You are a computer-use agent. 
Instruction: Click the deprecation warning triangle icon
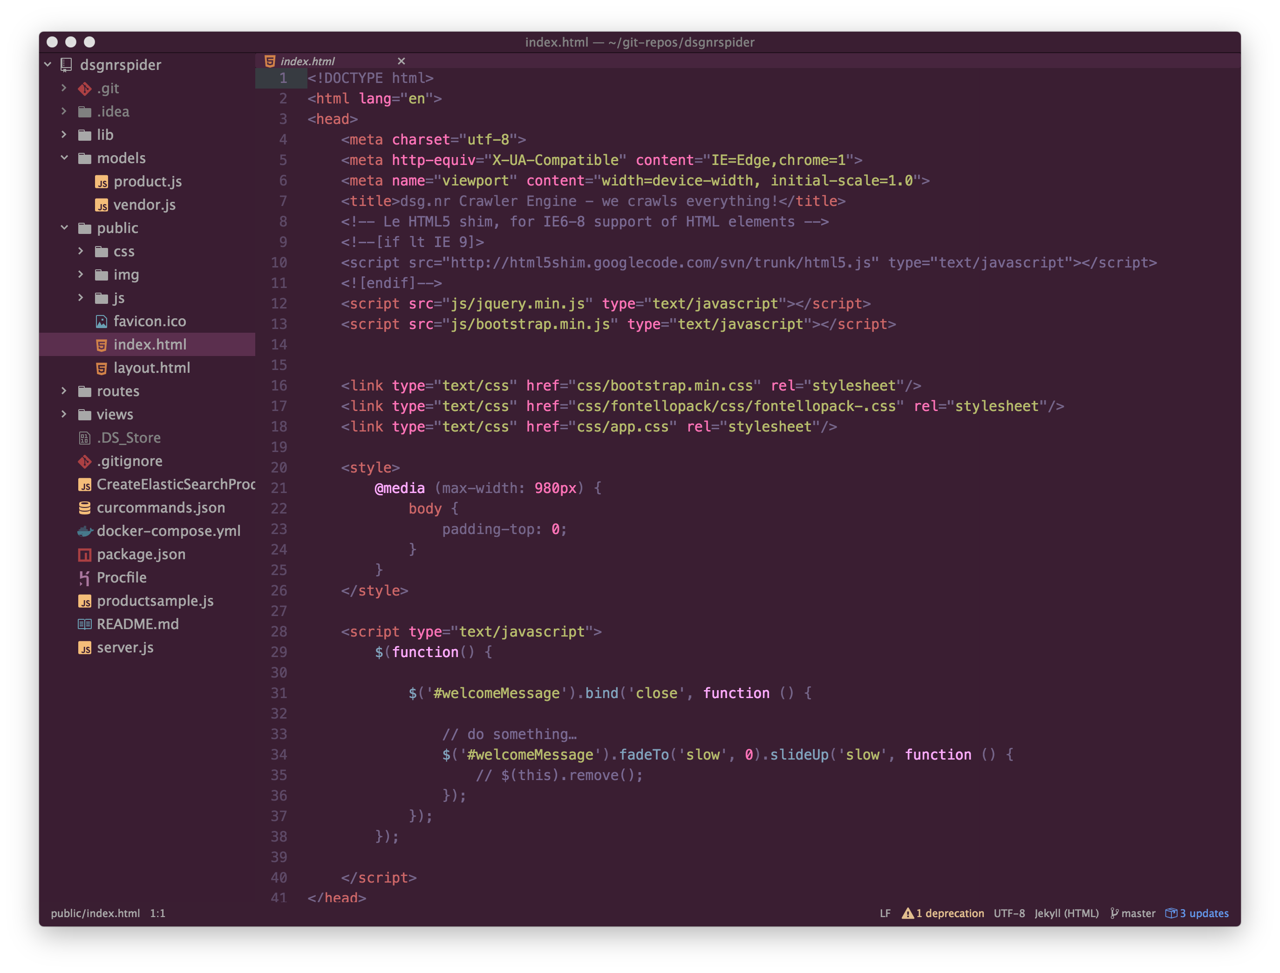pyautogui.click(x=907, y=913)
